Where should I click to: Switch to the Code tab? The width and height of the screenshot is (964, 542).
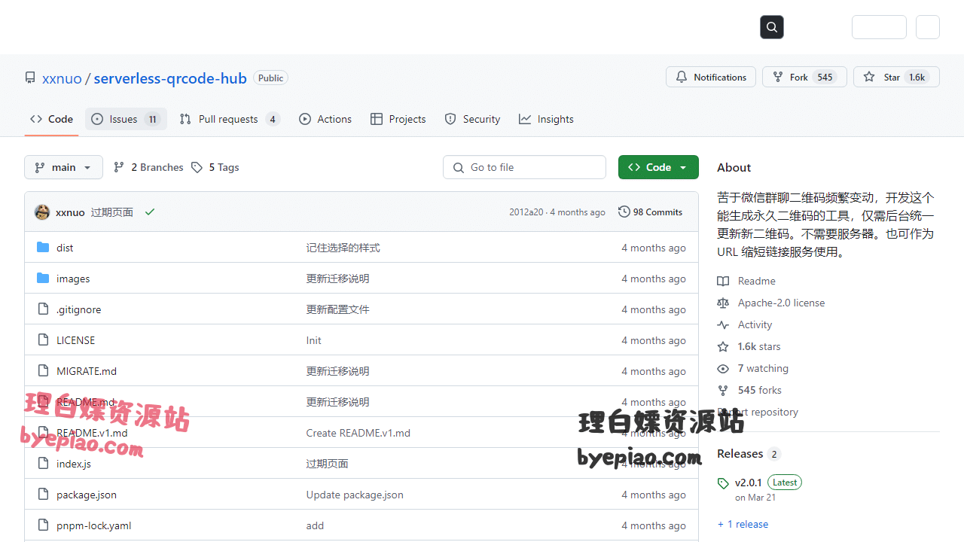point(51,119)
